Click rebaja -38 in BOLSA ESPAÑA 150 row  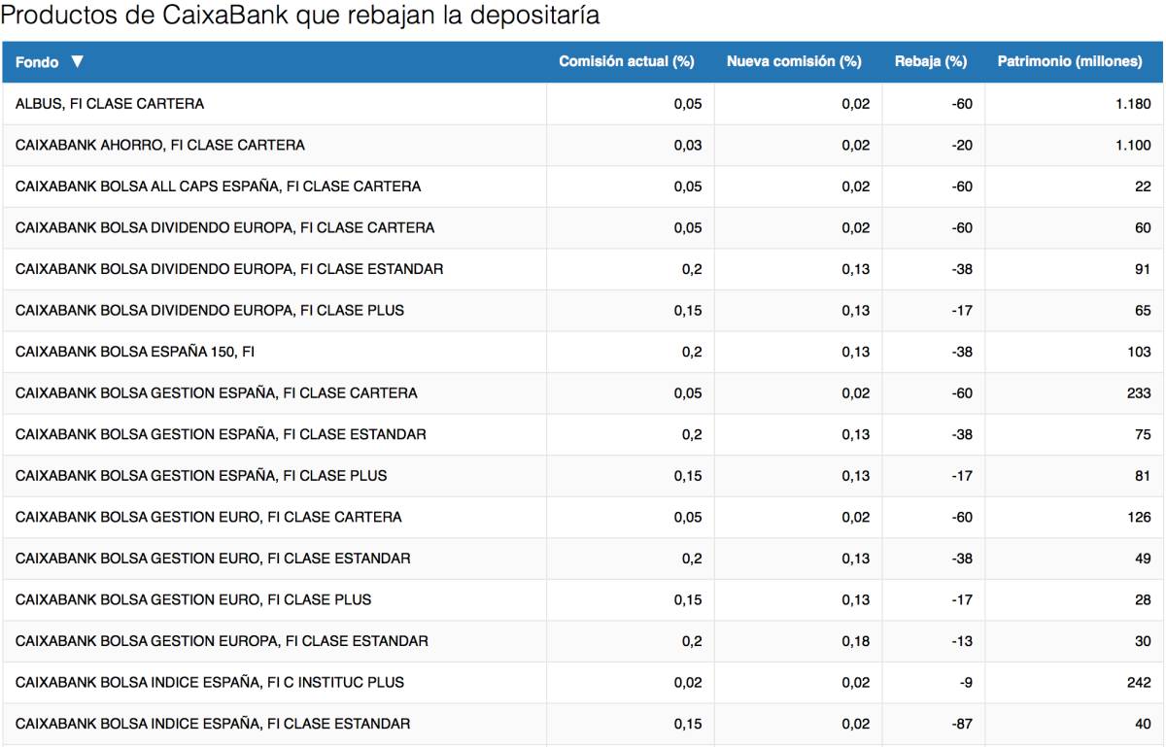(x=963, y=352)
